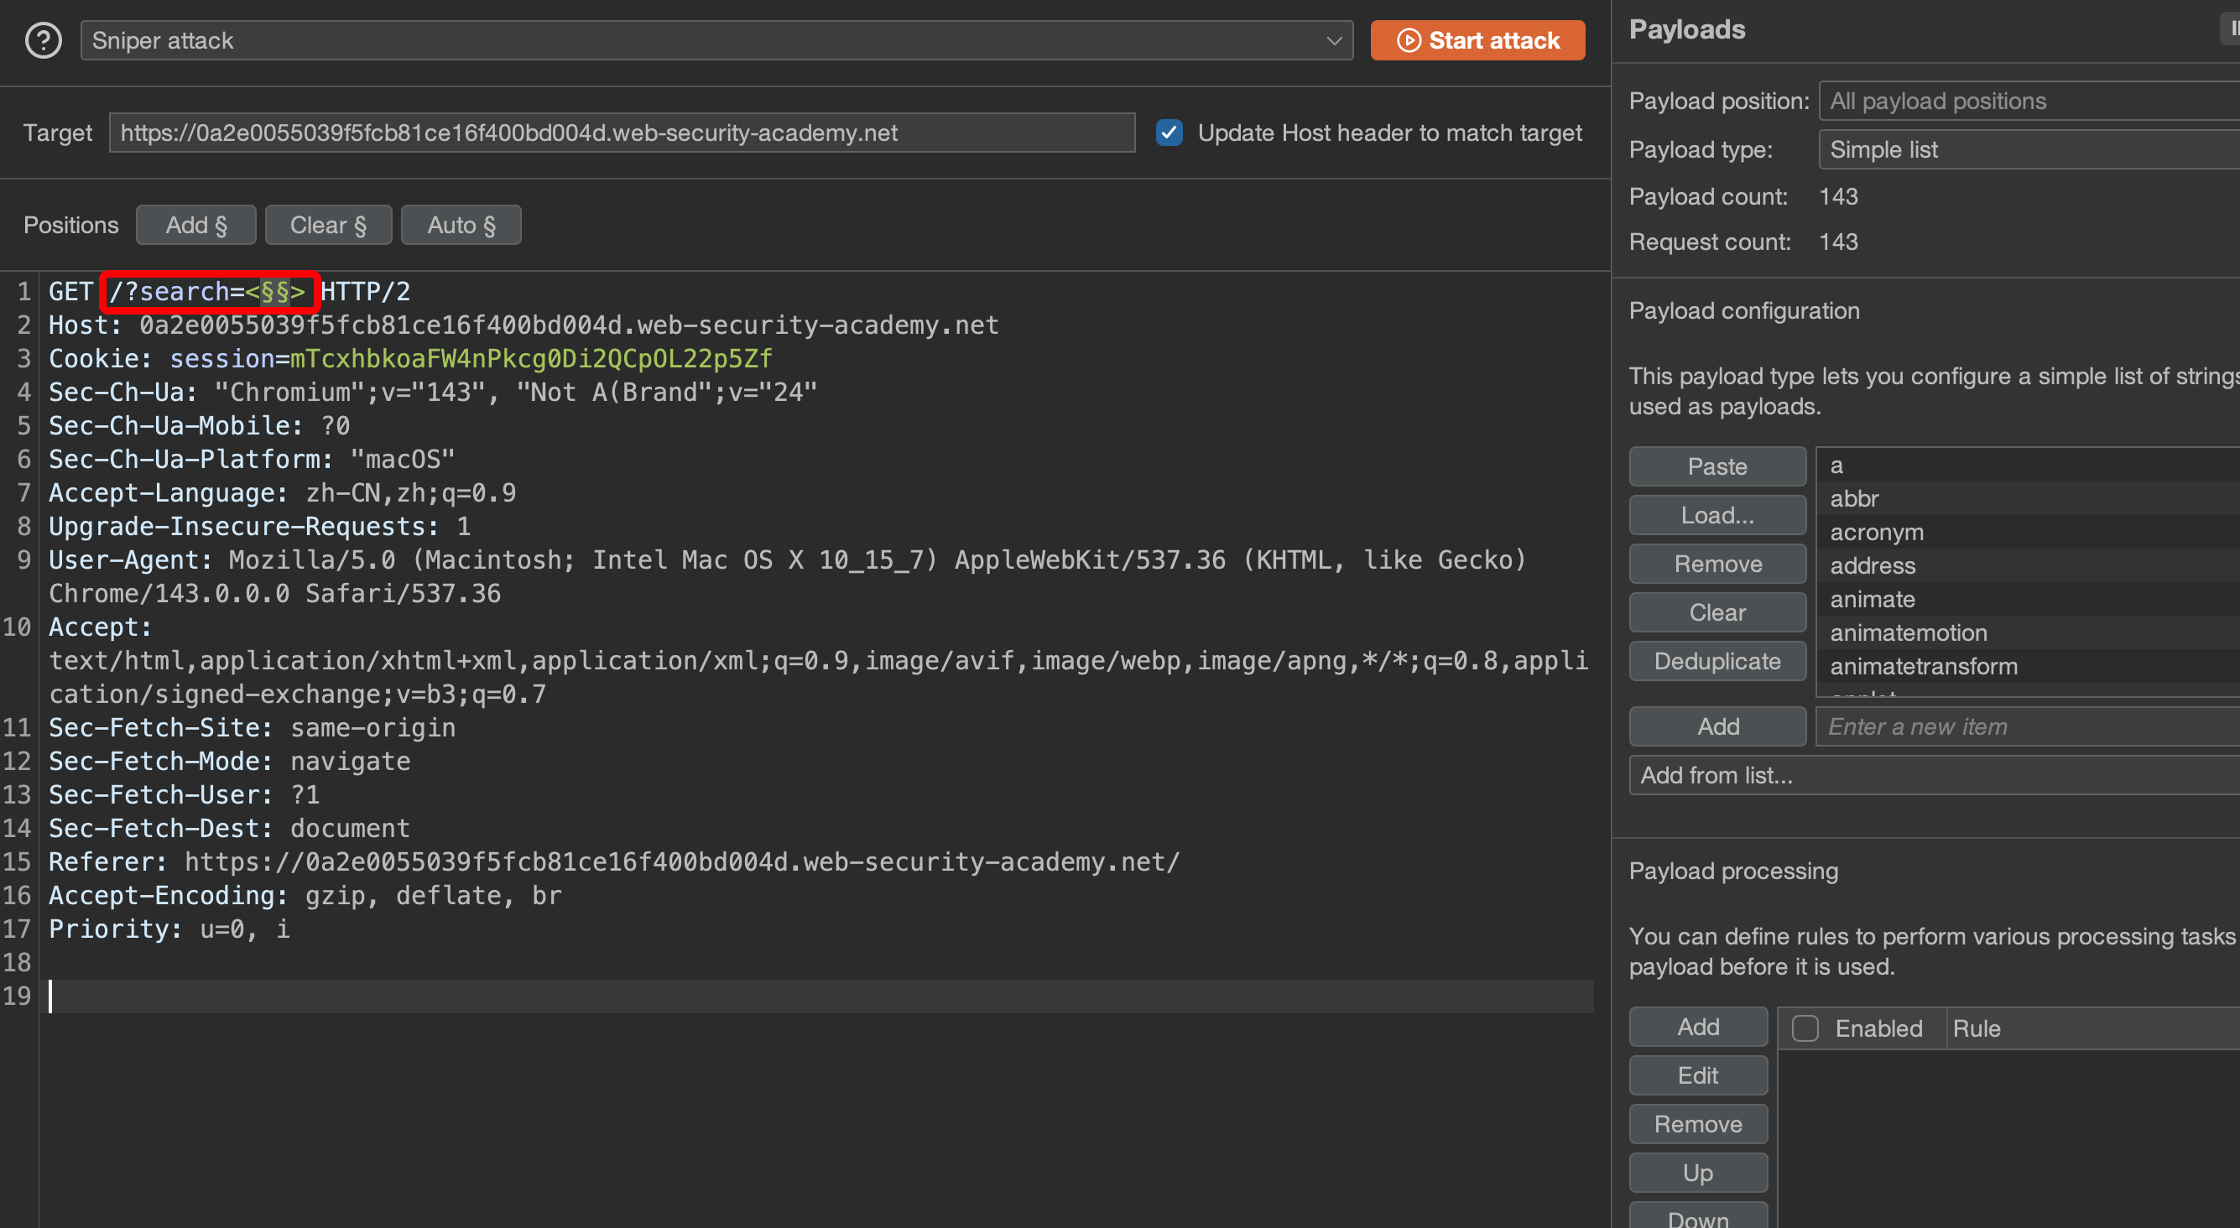Open the Payload type Simple list dropdown
2240x1228 pixels.
(2026, 149)
